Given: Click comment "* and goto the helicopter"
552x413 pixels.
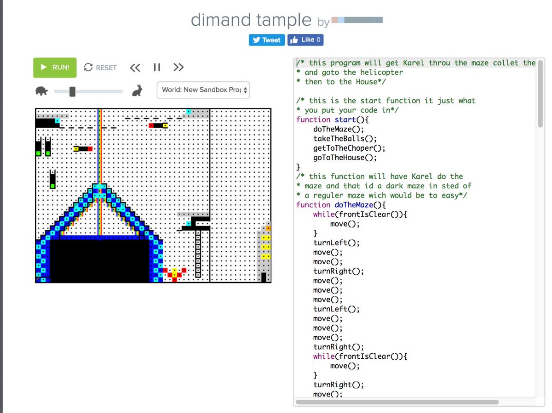Looking at the screenshot, I should click(x=350, y=72).
